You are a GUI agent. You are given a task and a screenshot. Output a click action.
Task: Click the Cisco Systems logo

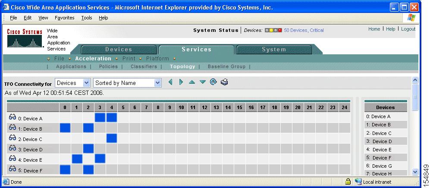click(x=25, y=39)
